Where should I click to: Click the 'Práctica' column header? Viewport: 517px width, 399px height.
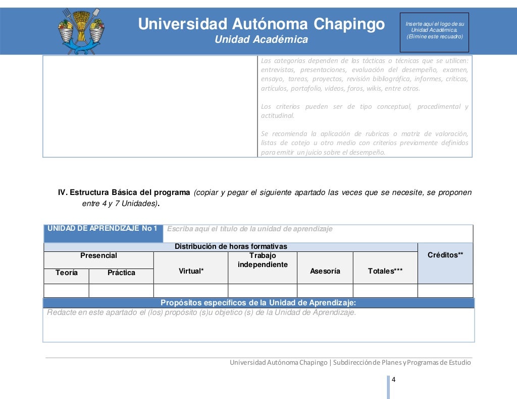(121, 276)
